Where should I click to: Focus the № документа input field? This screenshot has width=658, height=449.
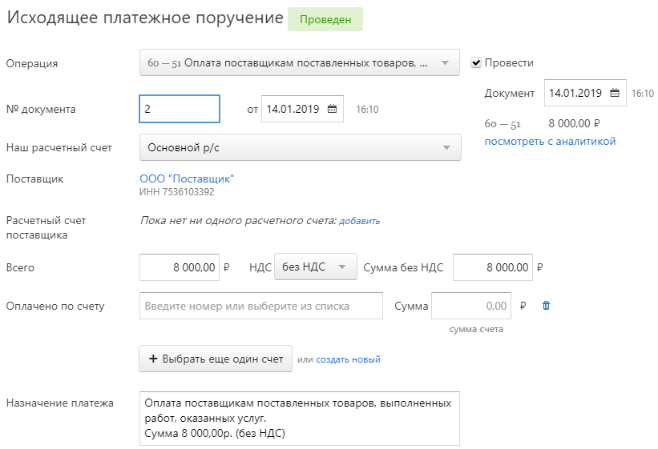(x=179, y=110)
